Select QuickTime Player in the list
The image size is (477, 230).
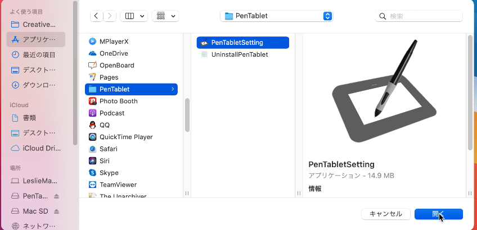pyautogui.click(x=131, y=137)
